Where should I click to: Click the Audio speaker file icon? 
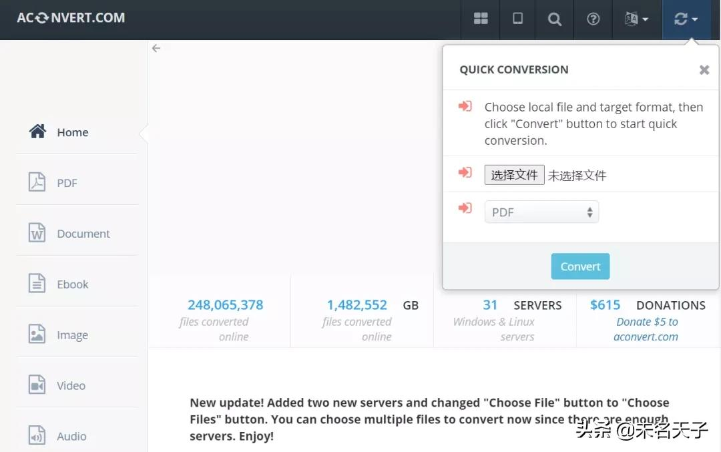click(x=37, y=435)
